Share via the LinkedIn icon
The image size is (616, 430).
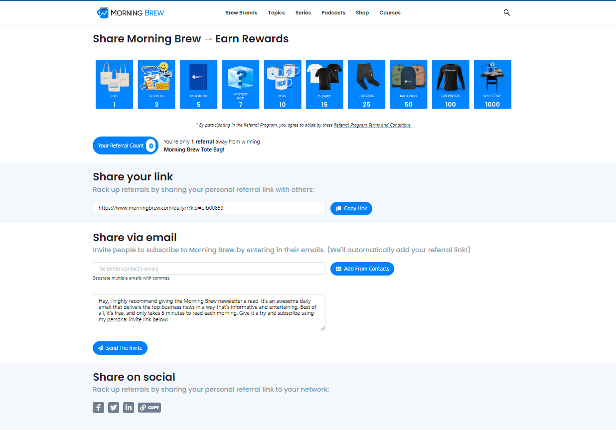click(x=129, y=408)
